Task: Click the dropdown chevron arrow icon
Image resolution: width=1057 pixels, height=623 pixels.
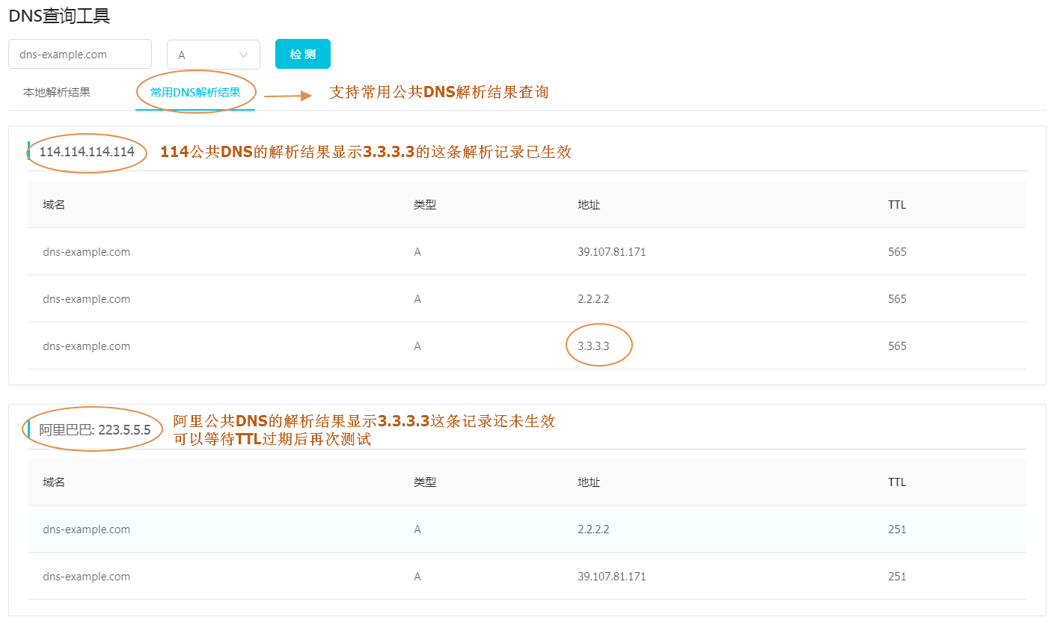Action: point(243,55)
